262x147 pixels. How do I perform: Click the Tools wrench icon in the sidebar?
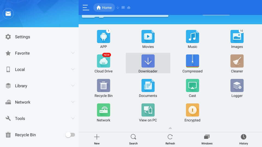click(x=8, y=118)
